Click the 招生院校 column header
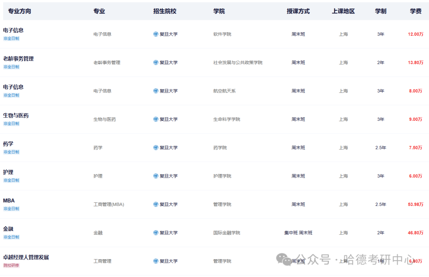This screenshot has height=277, width=429. click(x=165, y=11)
